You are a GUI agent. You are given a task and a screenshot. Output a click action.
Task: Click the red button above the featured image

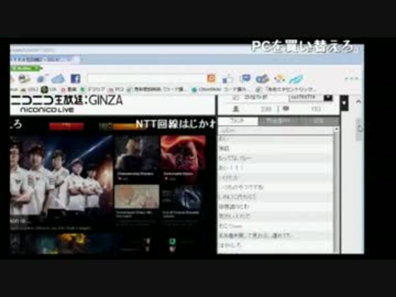tap(66, 126)
